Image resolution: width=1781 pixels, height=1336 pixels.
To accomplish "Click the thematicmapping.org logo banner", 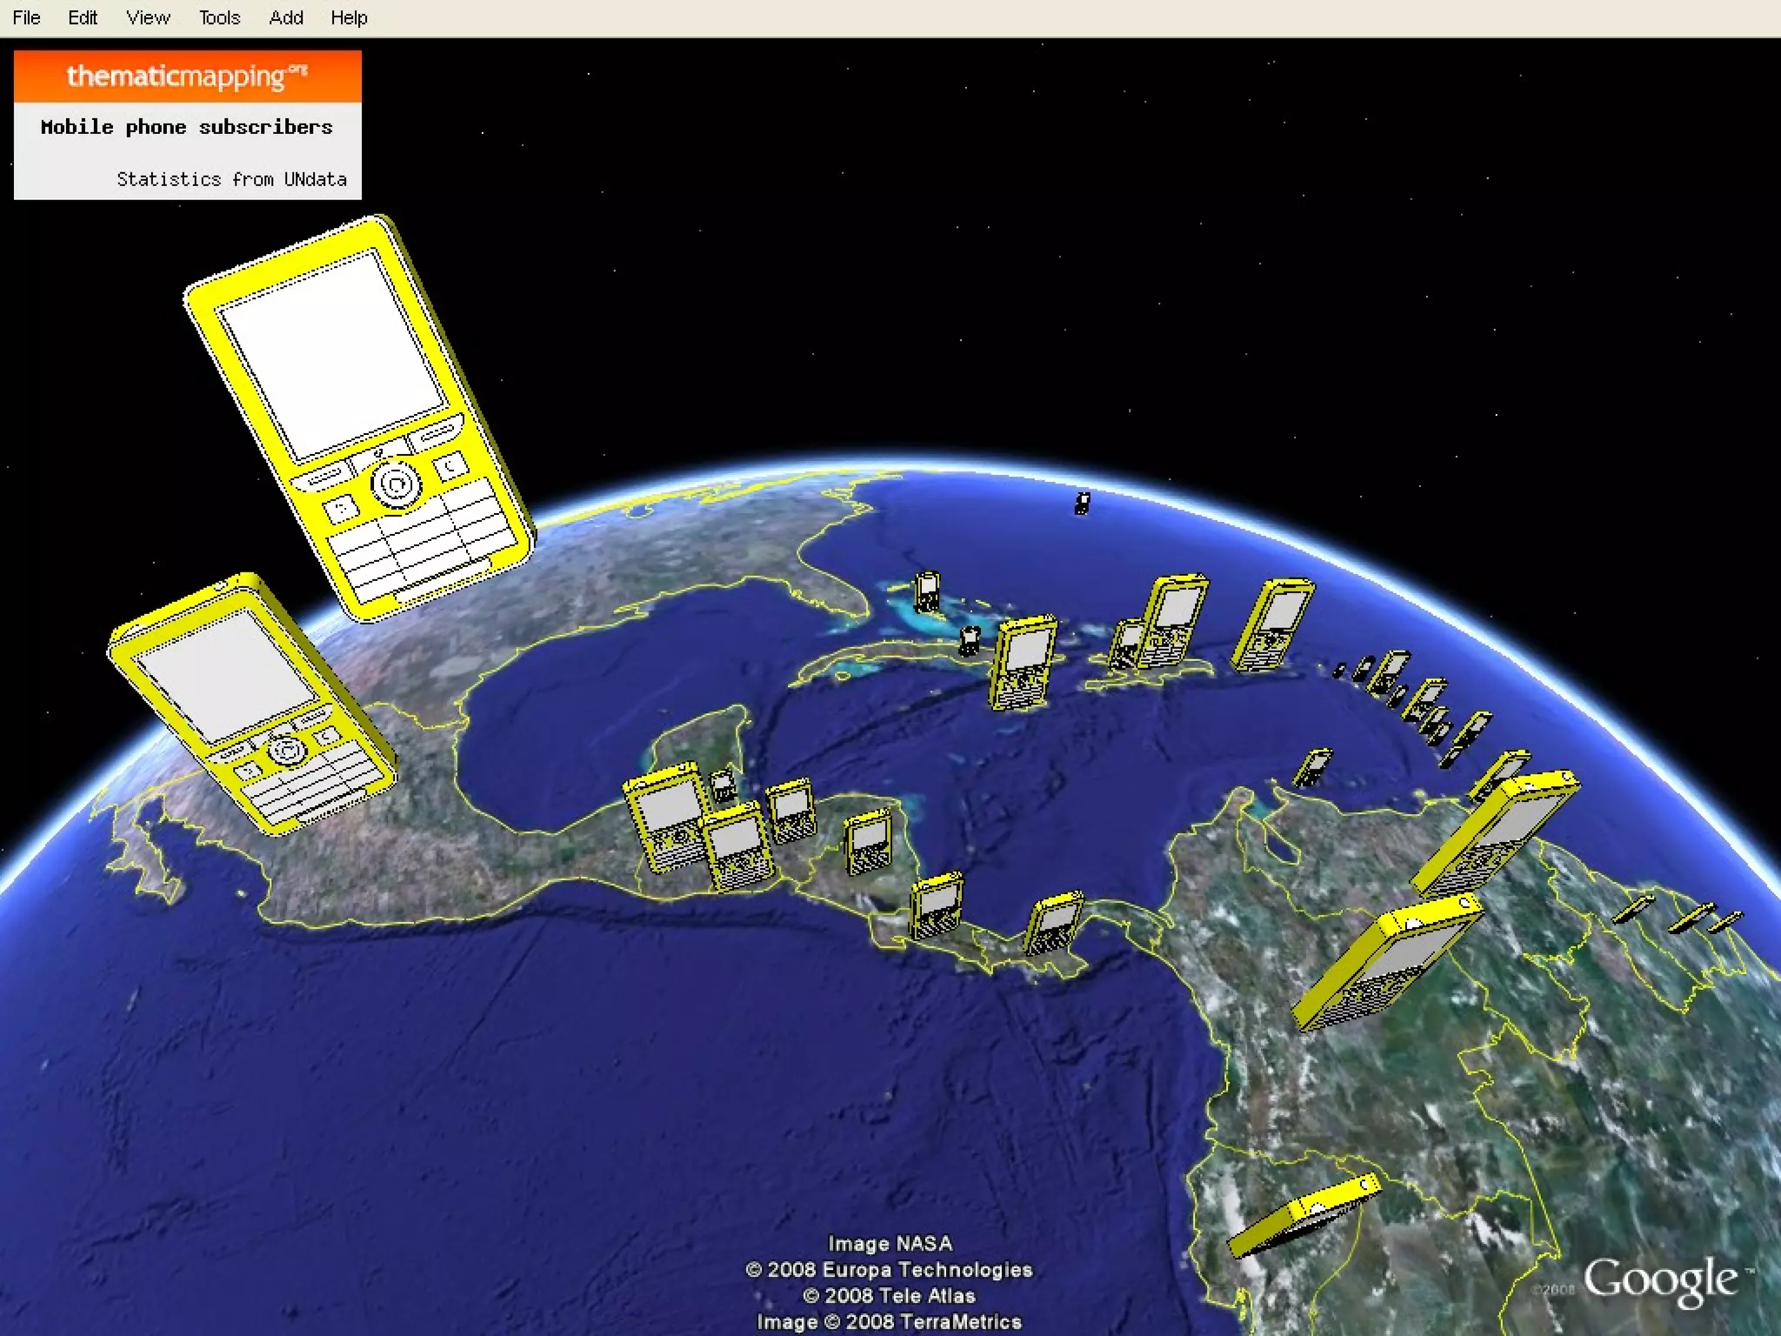I will tap(187, 77).
